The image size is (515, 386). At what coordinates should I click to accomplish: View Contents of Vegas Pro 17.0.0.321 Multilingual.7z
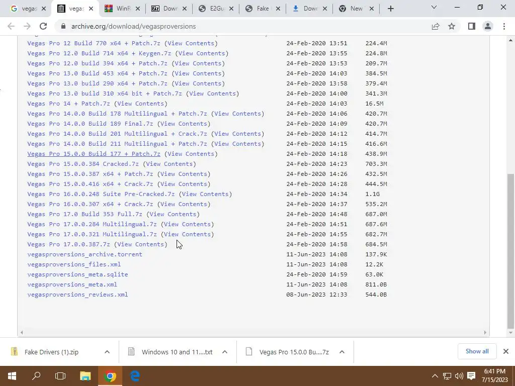coord(187,234)
